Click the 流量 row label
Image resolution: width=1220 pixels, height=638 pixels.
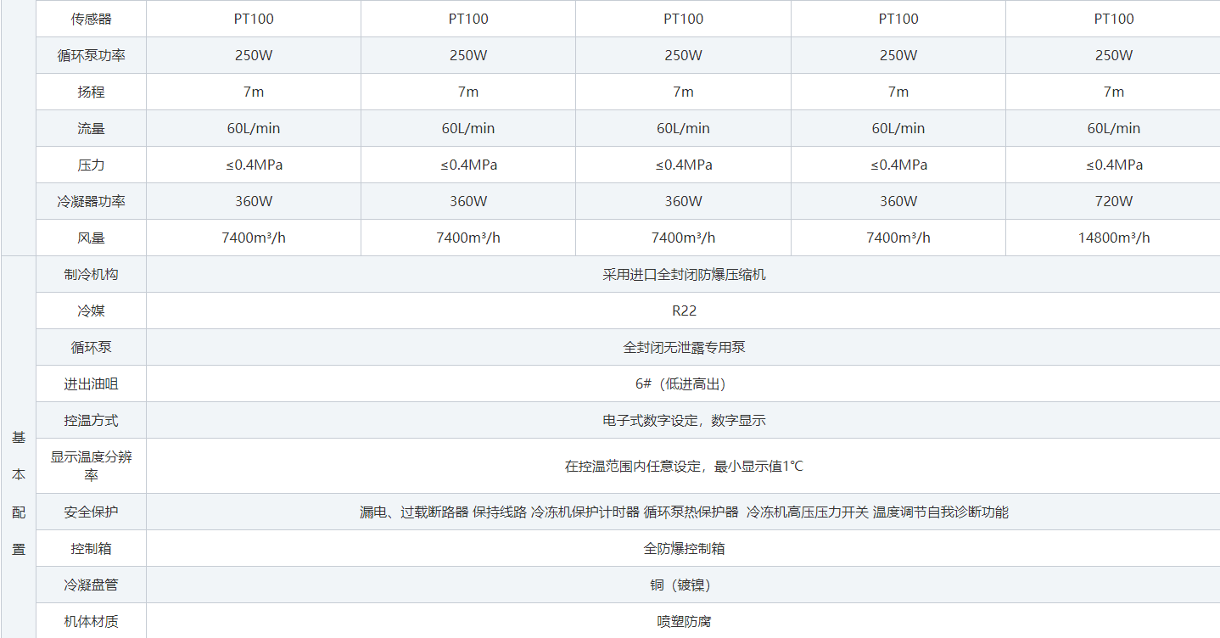tap(91, 128)
